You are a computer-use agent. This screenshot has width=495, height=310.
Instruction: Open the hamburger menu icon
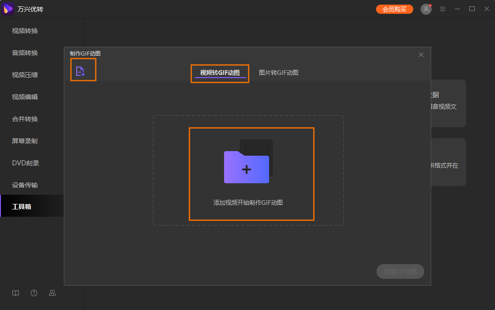442,8
